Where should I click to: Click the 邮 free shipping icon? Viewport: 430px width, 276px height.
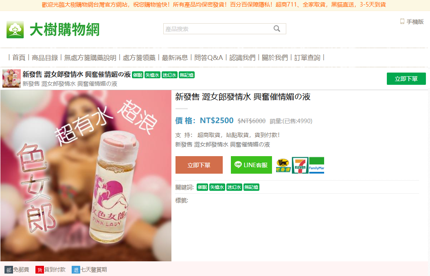point(9,270)
